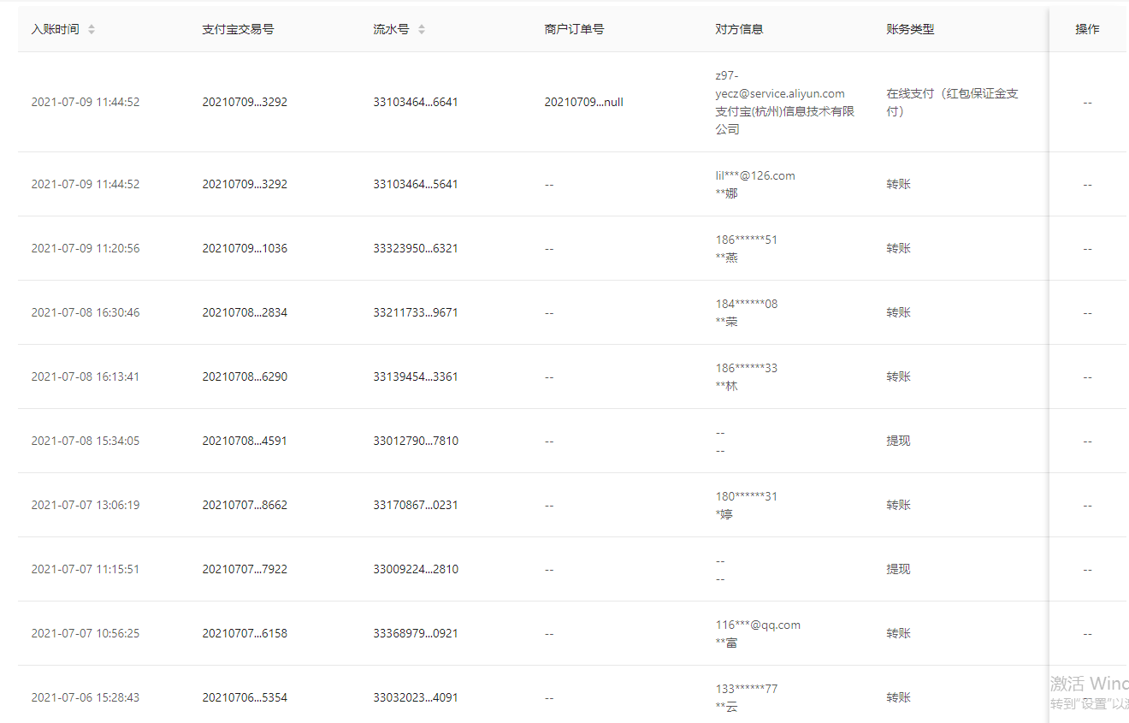Screen dimensions: 1129x723
Task: Click the 账务类型 column header
Action: coord(910,29)
